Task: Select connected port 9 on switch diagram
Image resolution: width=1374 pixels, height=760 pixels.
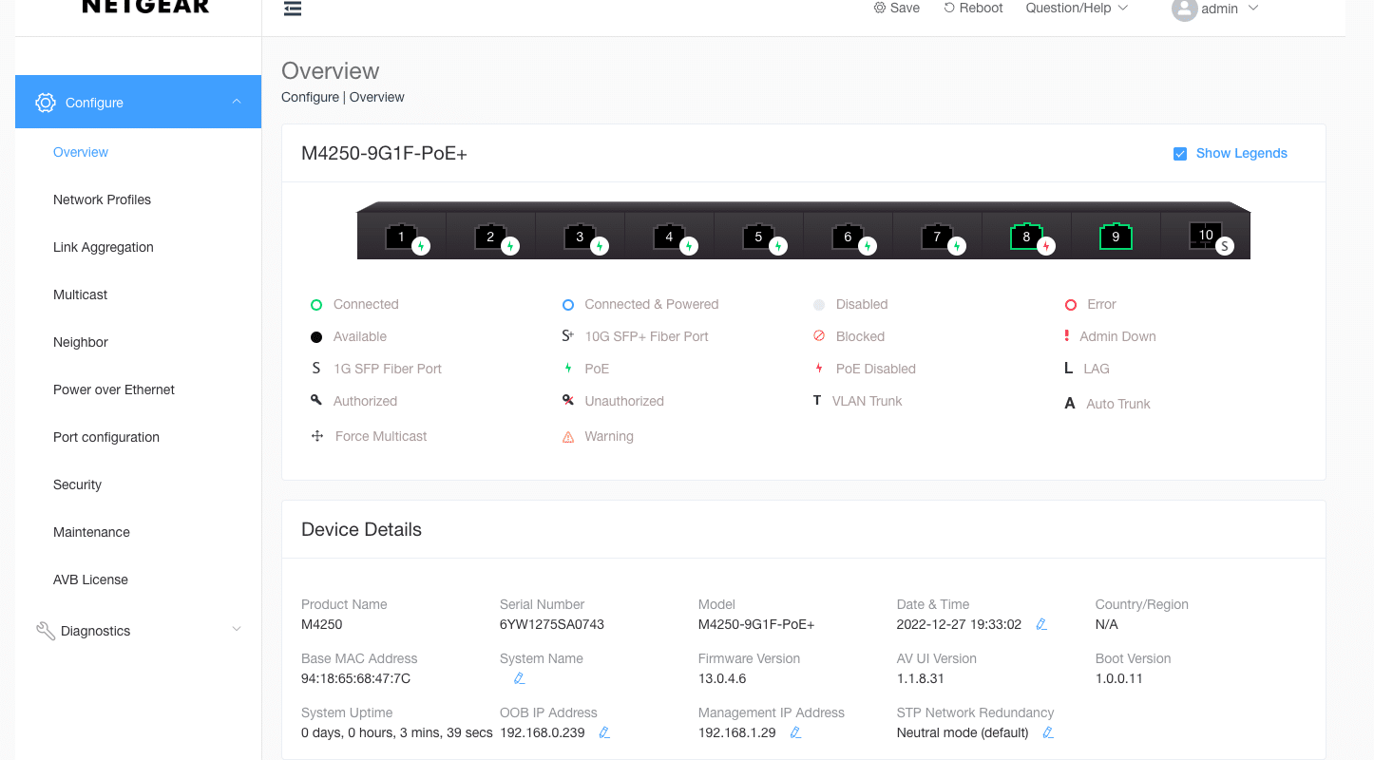Action: (1116, 237)
